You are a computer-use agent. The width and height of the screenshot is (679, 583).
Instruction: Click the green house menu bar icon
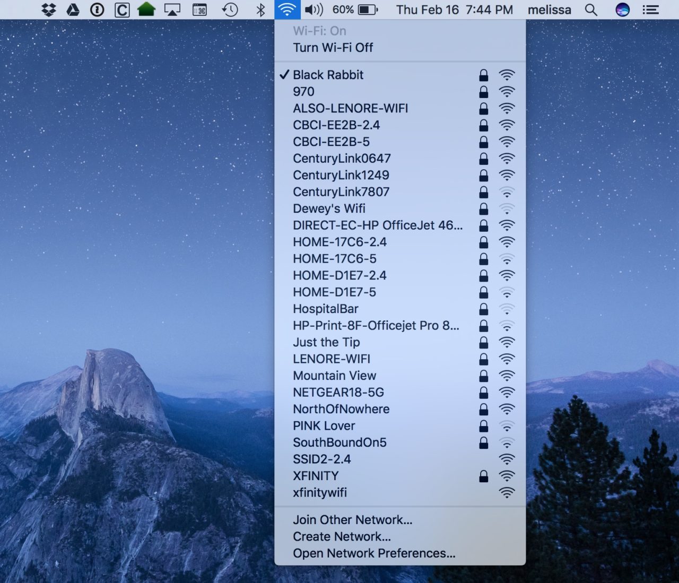(146, 10)
